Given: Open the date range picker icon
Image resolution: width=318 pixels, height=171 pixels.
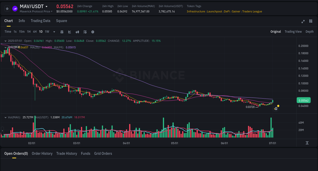Looking at the screenshot, I should [x=62, y=32].
